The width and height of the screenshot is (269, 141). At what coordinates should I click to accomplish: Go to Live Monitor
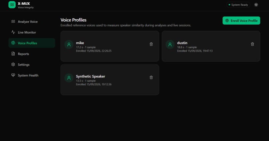coord(32,32)
